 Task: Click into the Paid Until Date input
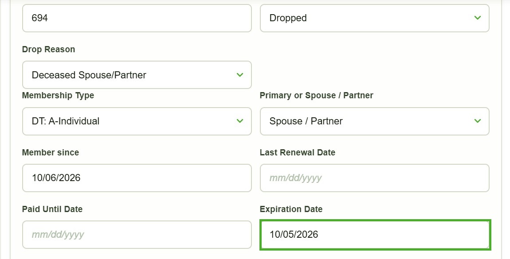(x=137, y=235)
